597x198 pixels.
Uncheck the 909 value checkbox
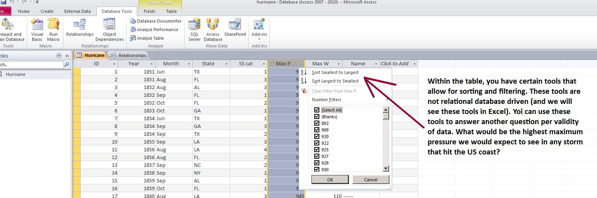click(x=317, y=130)
